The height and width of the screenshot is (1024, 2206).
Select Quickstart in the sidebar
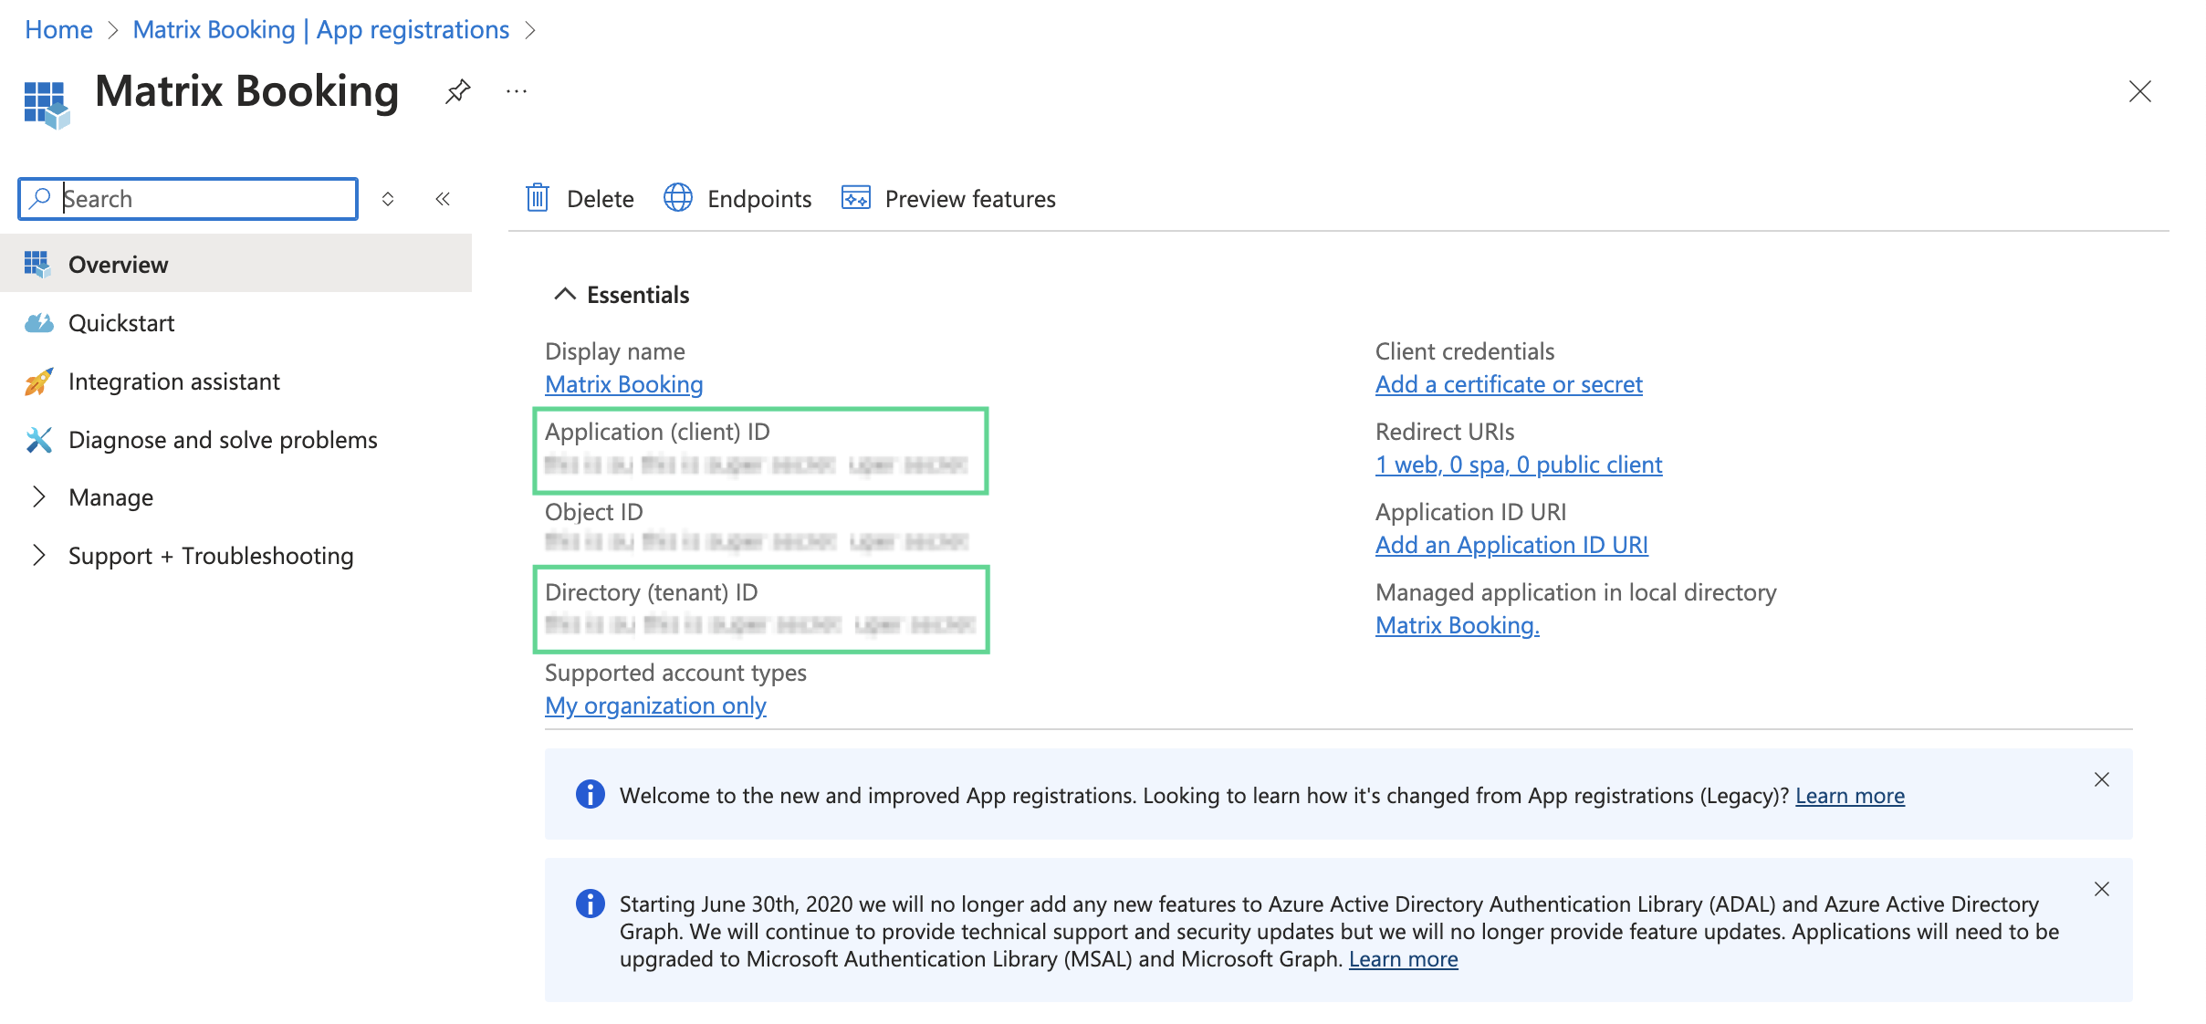click(x=120, y=322)
